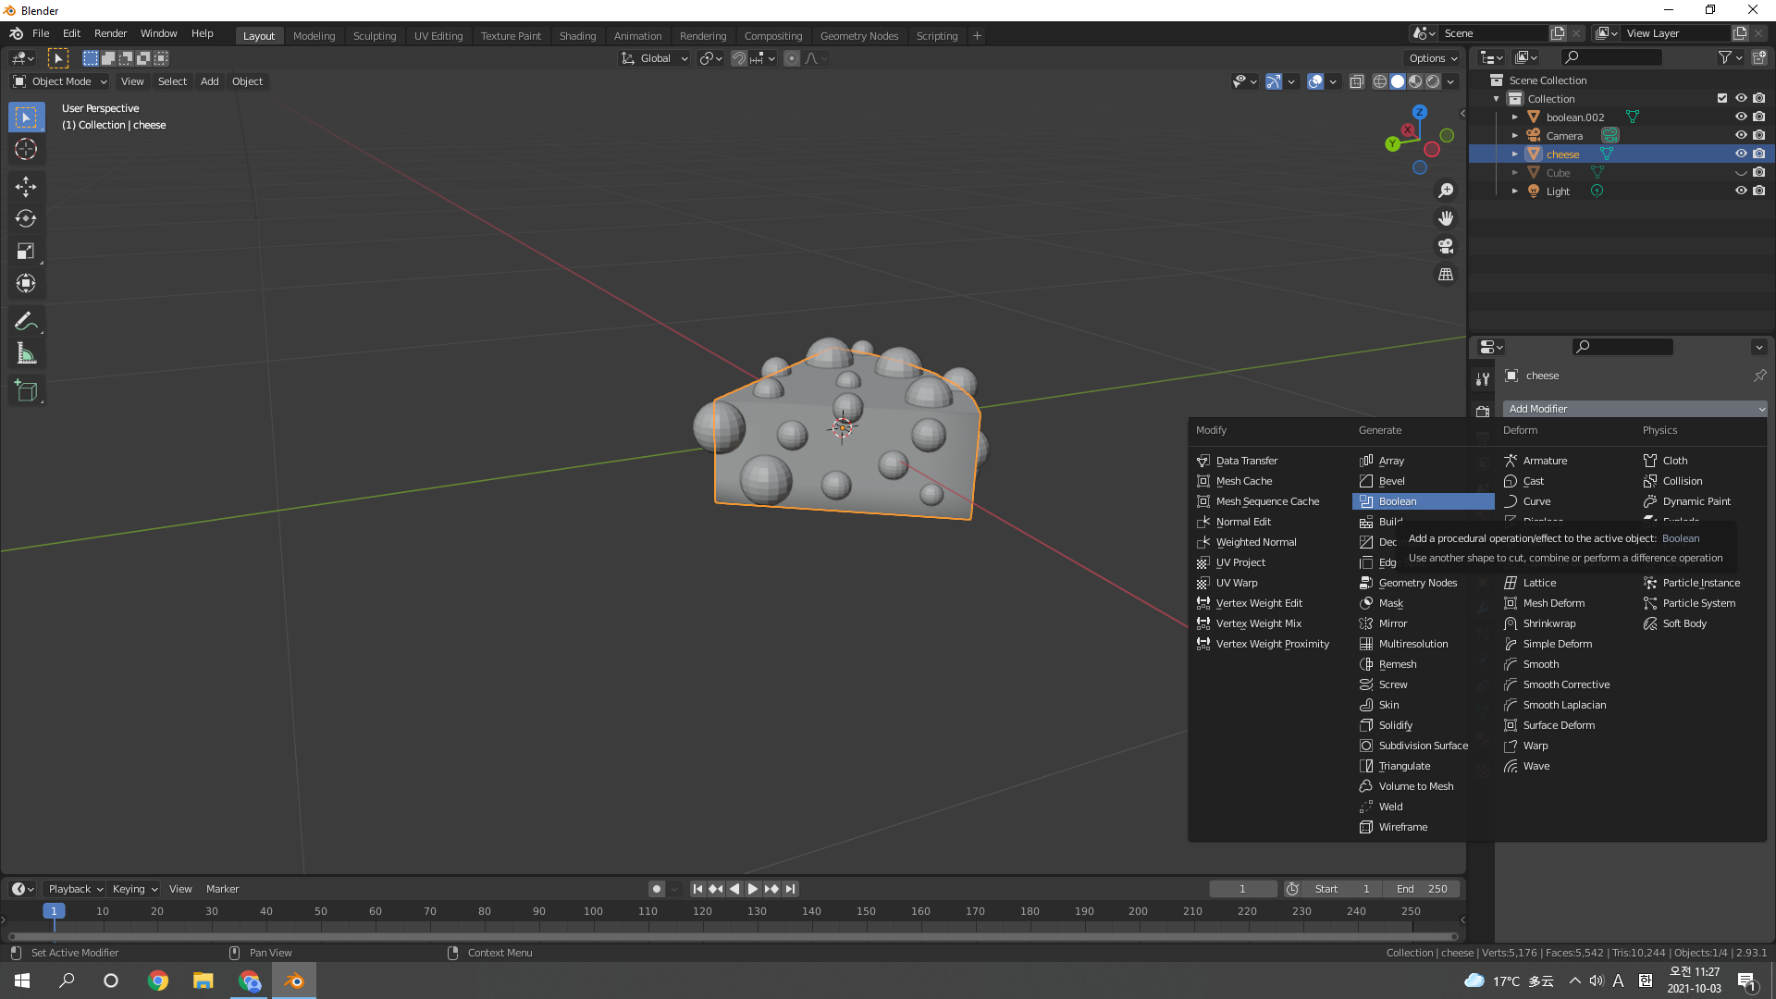Uncheck the Collection exclude checkbox
Screen dimensions: 1776x999
[1721, 99]
